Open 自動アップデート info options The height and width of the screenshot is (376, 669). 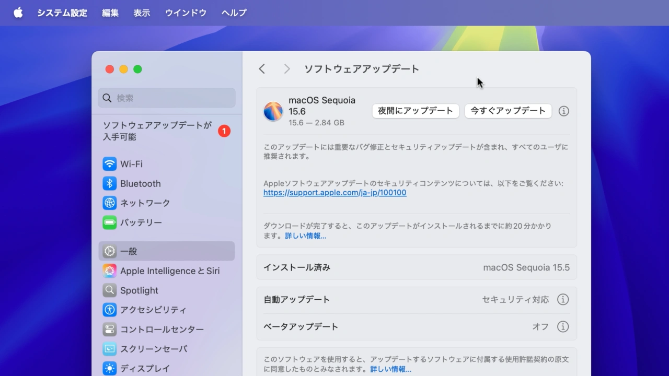click(562, 300)
